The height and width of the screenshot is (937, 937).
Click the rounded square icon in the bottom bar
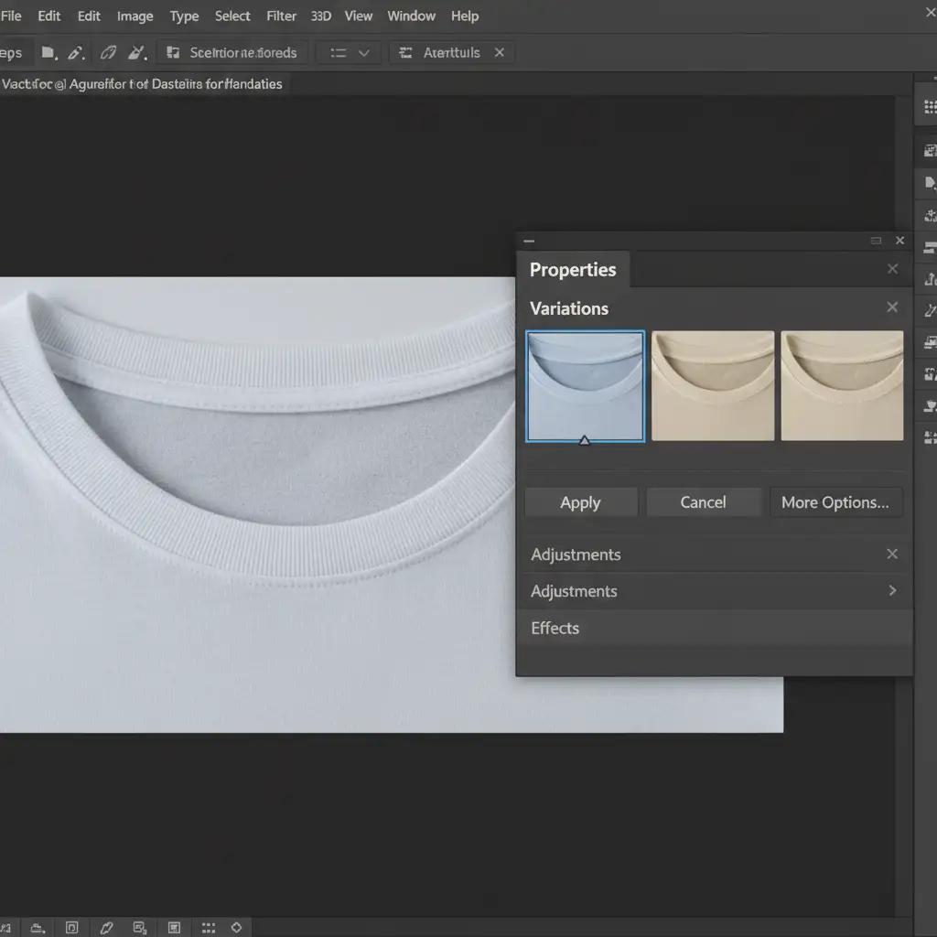pyautogui.click(x=72, y=927)
